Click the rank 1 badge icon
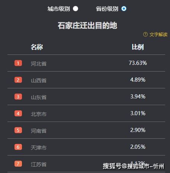Image resolution: width=170 pixels, height=173 pixels. pyautogui.click(x=18, y=63)
